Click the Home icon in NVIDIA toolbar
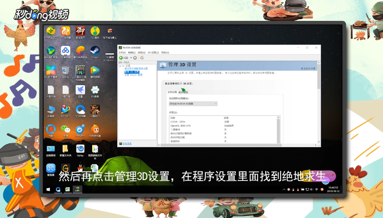 click(142, 57)
